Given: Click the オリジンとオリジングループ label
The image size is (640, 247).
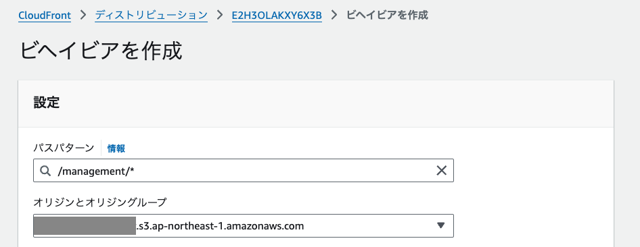Looking at the screenshot, I should pyautogui.click(x=100, y=202).
